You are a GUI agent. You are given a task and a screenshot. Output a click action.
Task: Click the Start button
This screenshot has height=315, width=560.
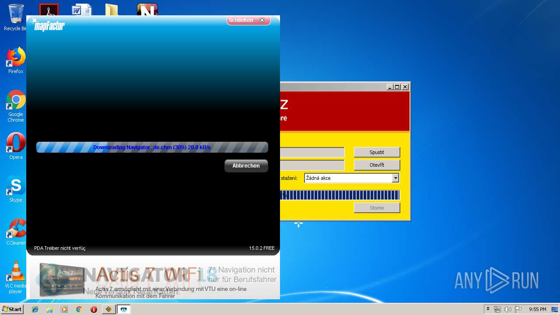tap(12, 309)
